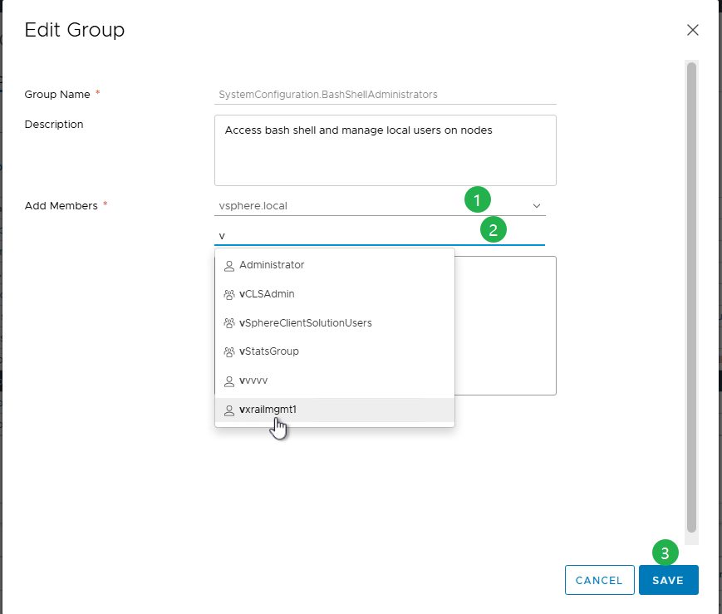Click the group icon beside vSphereClientSolutionUsers
Viewport: 722px width, 614px height.
coord(228,322)
